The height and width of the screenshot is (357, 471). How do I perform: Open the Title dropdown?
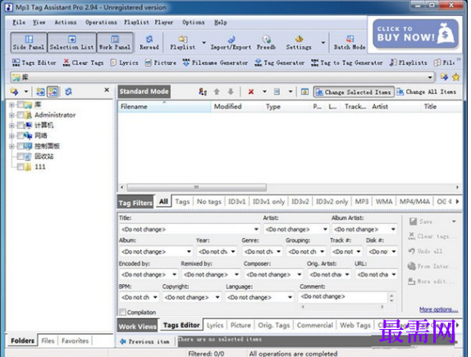click(x=256, y=229)
